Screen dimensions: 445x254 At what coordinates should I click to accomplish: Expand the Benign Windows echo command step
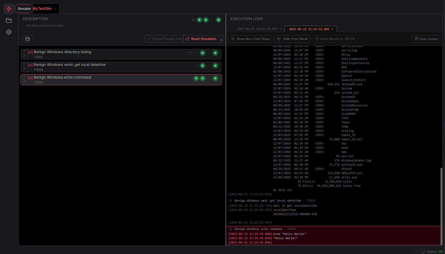pos(24,81)
